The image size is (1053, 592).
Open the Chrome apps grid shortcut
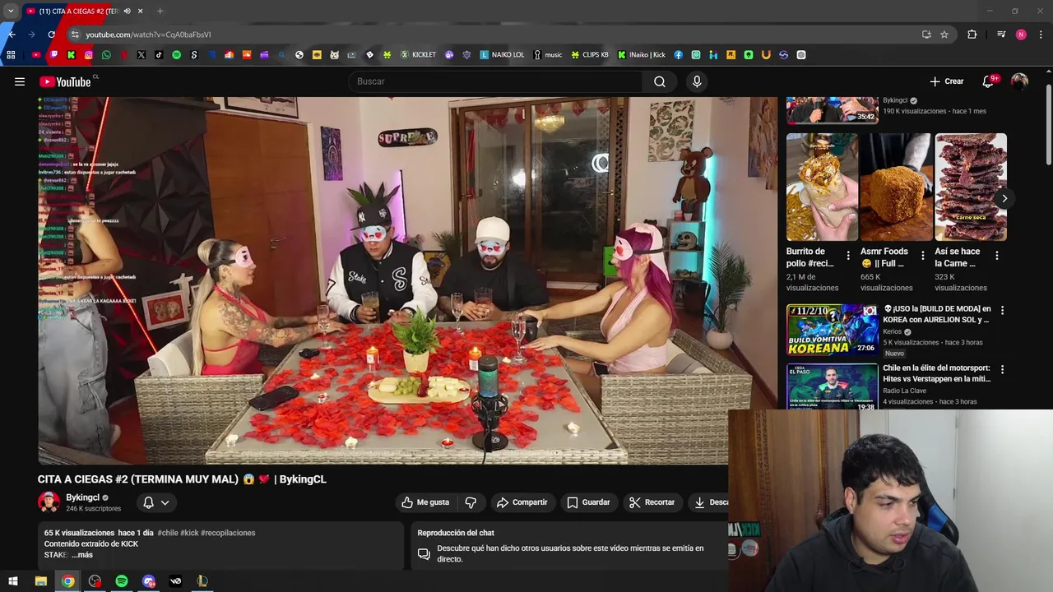tap(11, 55)
